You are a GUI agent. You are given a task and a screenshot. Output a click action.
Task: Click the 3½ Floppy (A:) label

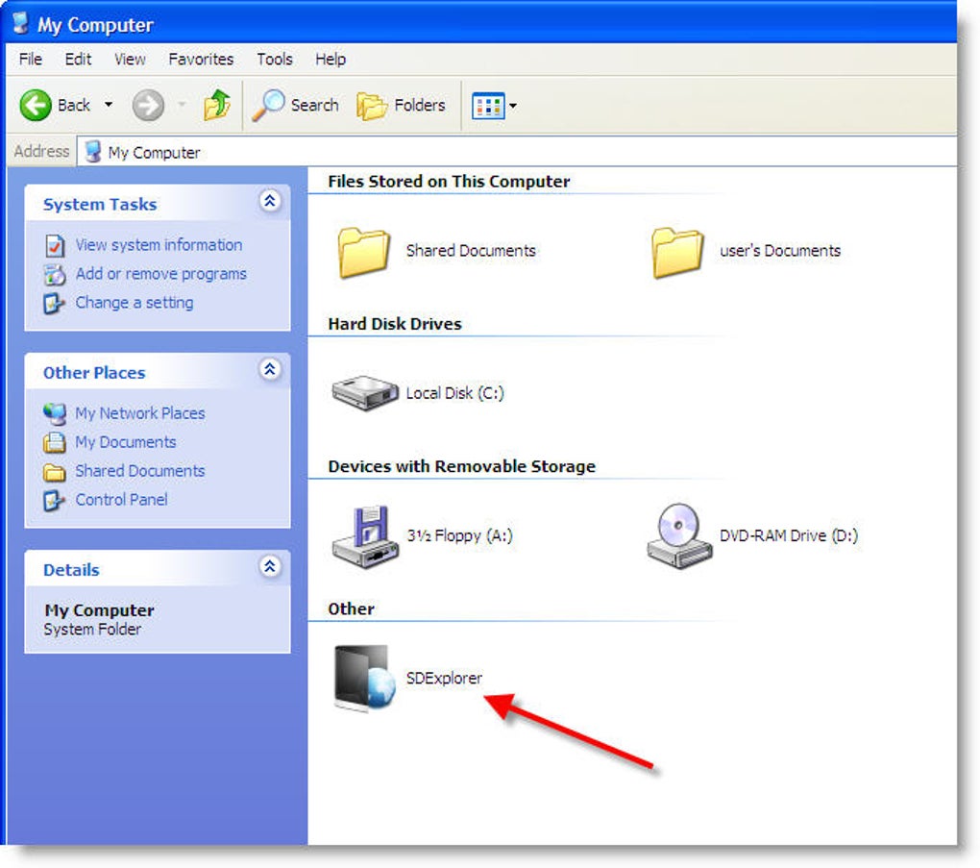click(x=459, y=535)
